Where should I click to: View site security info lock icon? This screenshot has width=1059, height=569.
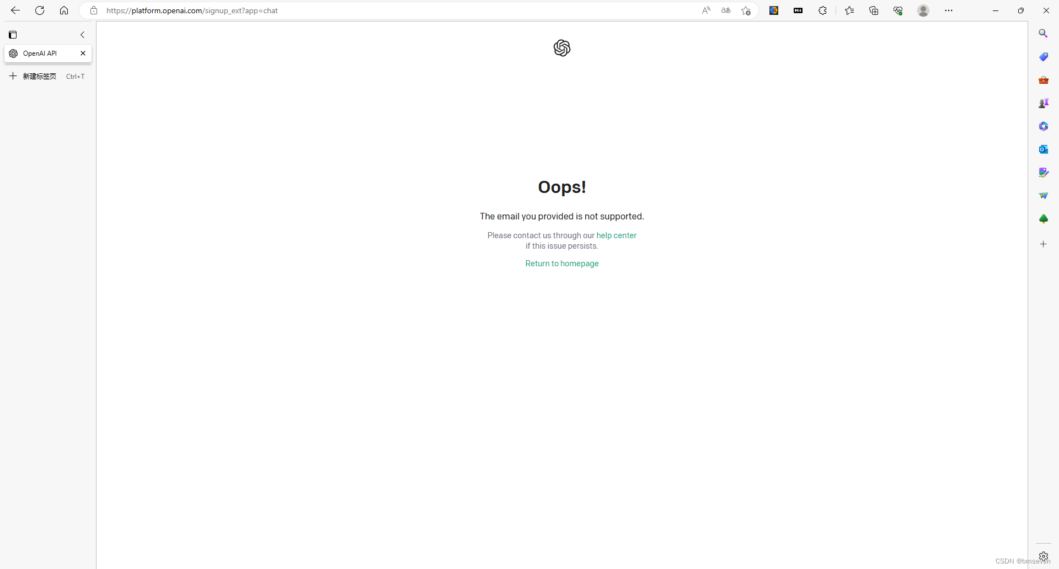(94, 10)
